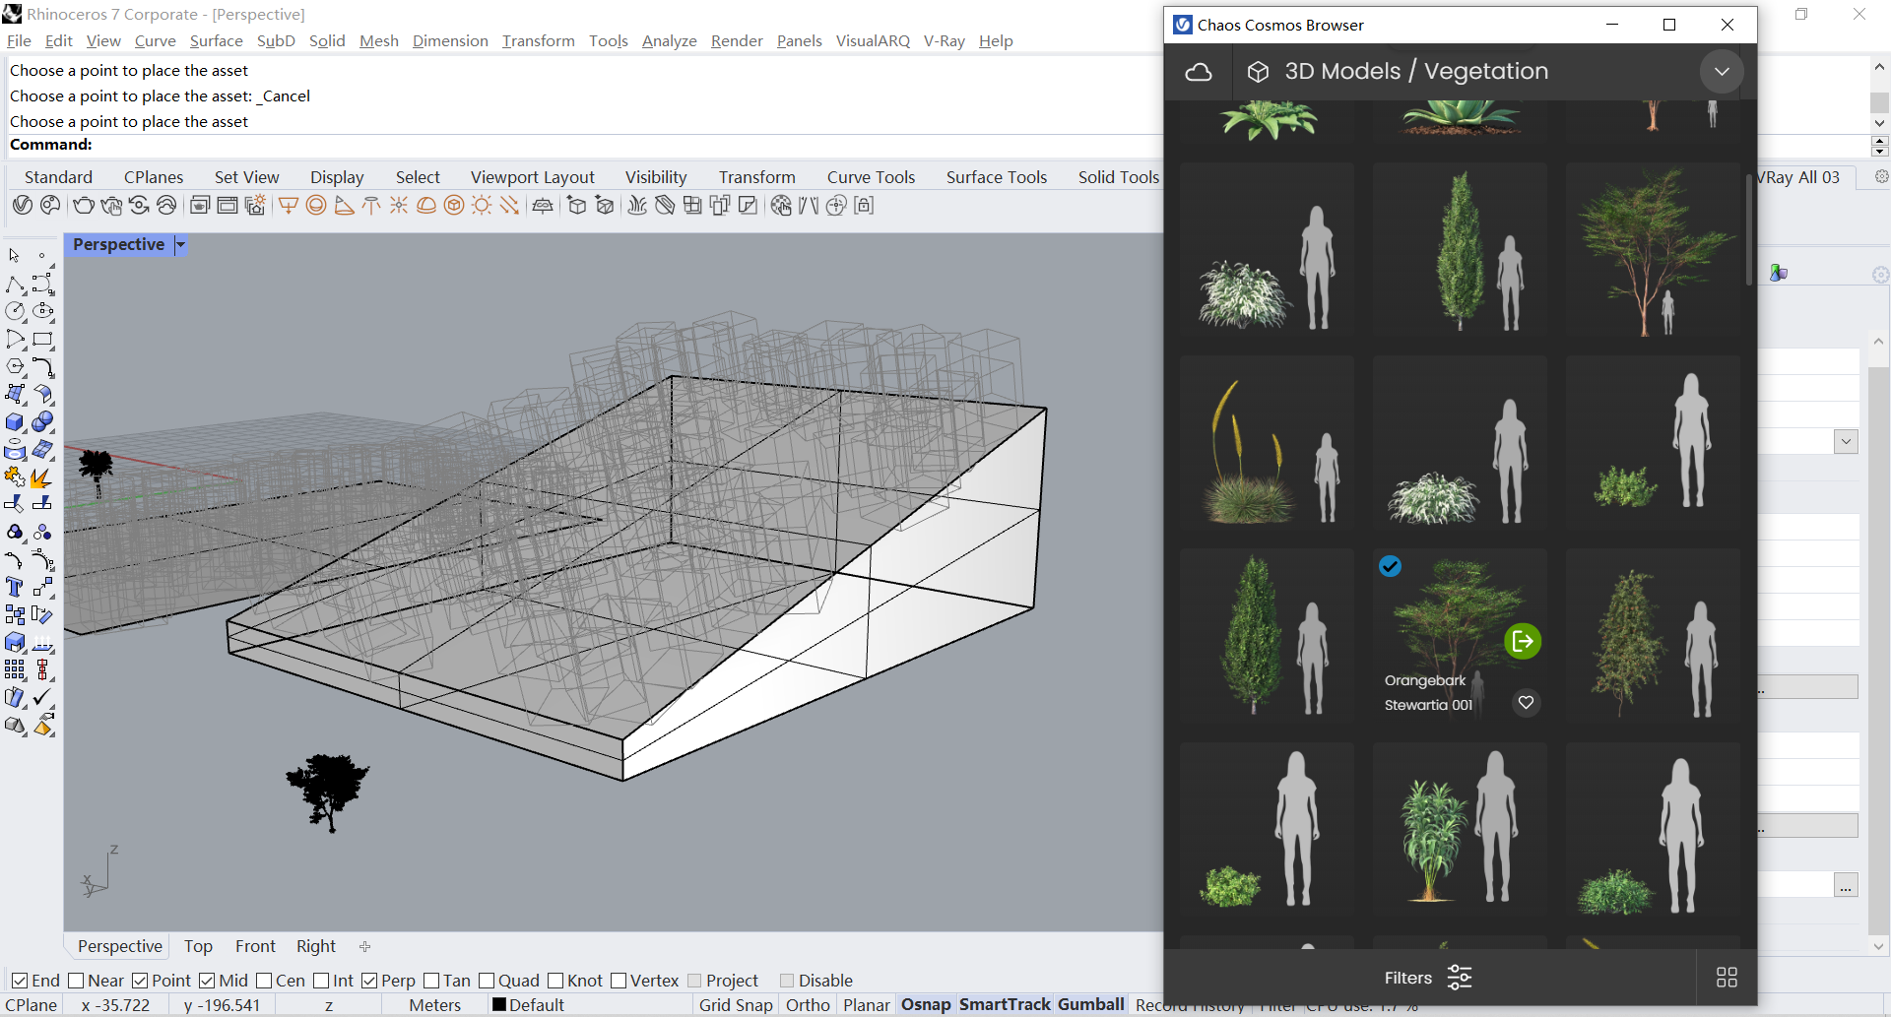This screenshot has height=1017, width=1891.
Task: Expand the Cosmos category chevron dropdown
Action: point(1722,72)
